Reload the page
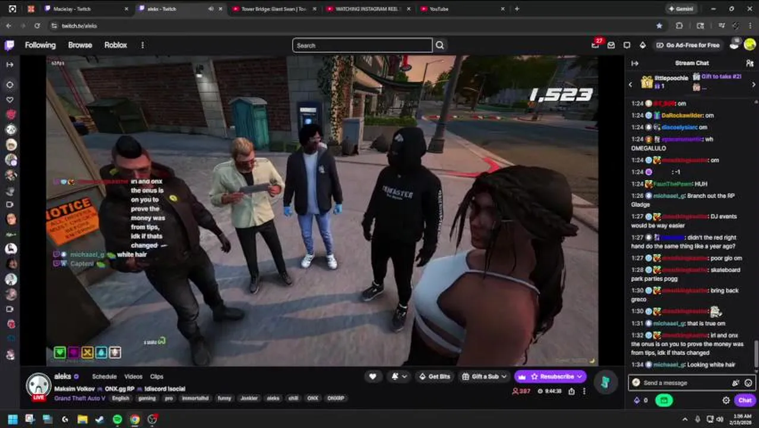 37,26
